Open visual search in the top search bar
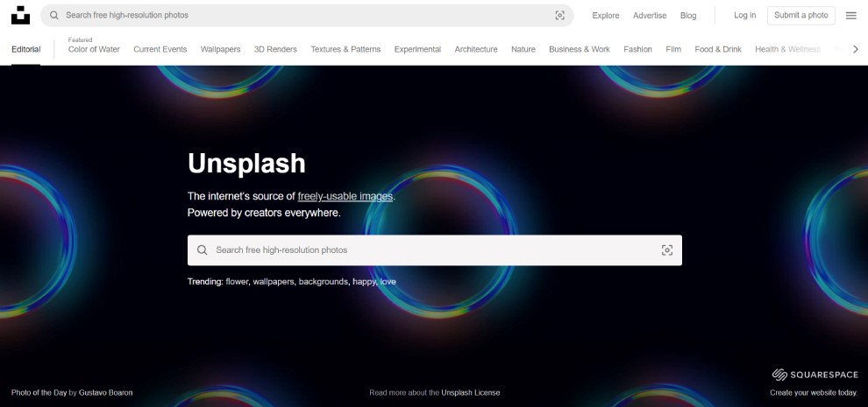 [559, 15]
